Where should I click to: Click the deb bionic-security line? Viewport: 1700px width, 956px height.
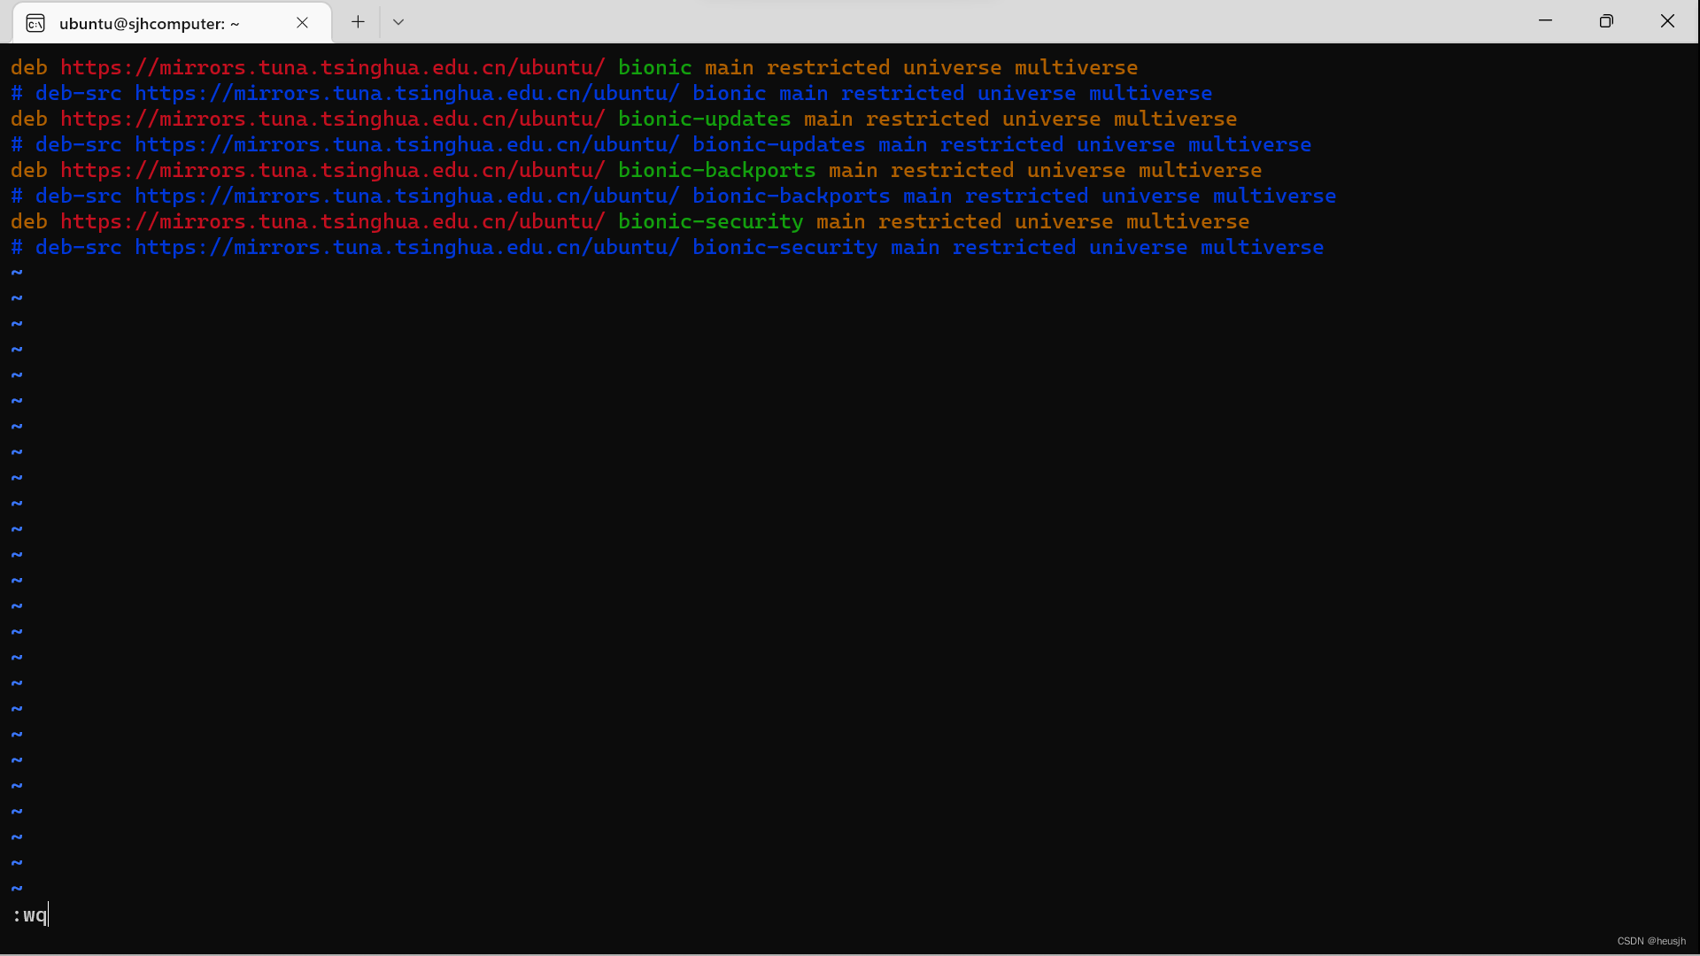[x=630, y=221]
